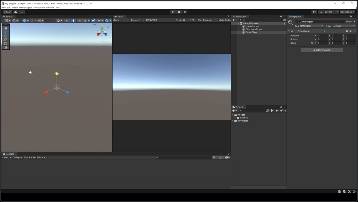Screen dimensions: 358x202
Task: Click the Add Component button
Action: (322, 50)
